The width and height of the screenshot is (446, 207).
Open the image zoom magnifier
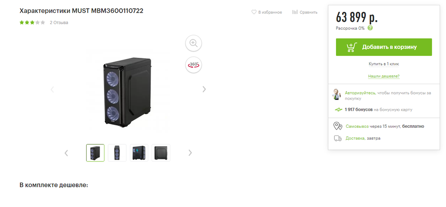tap(193, 43)
